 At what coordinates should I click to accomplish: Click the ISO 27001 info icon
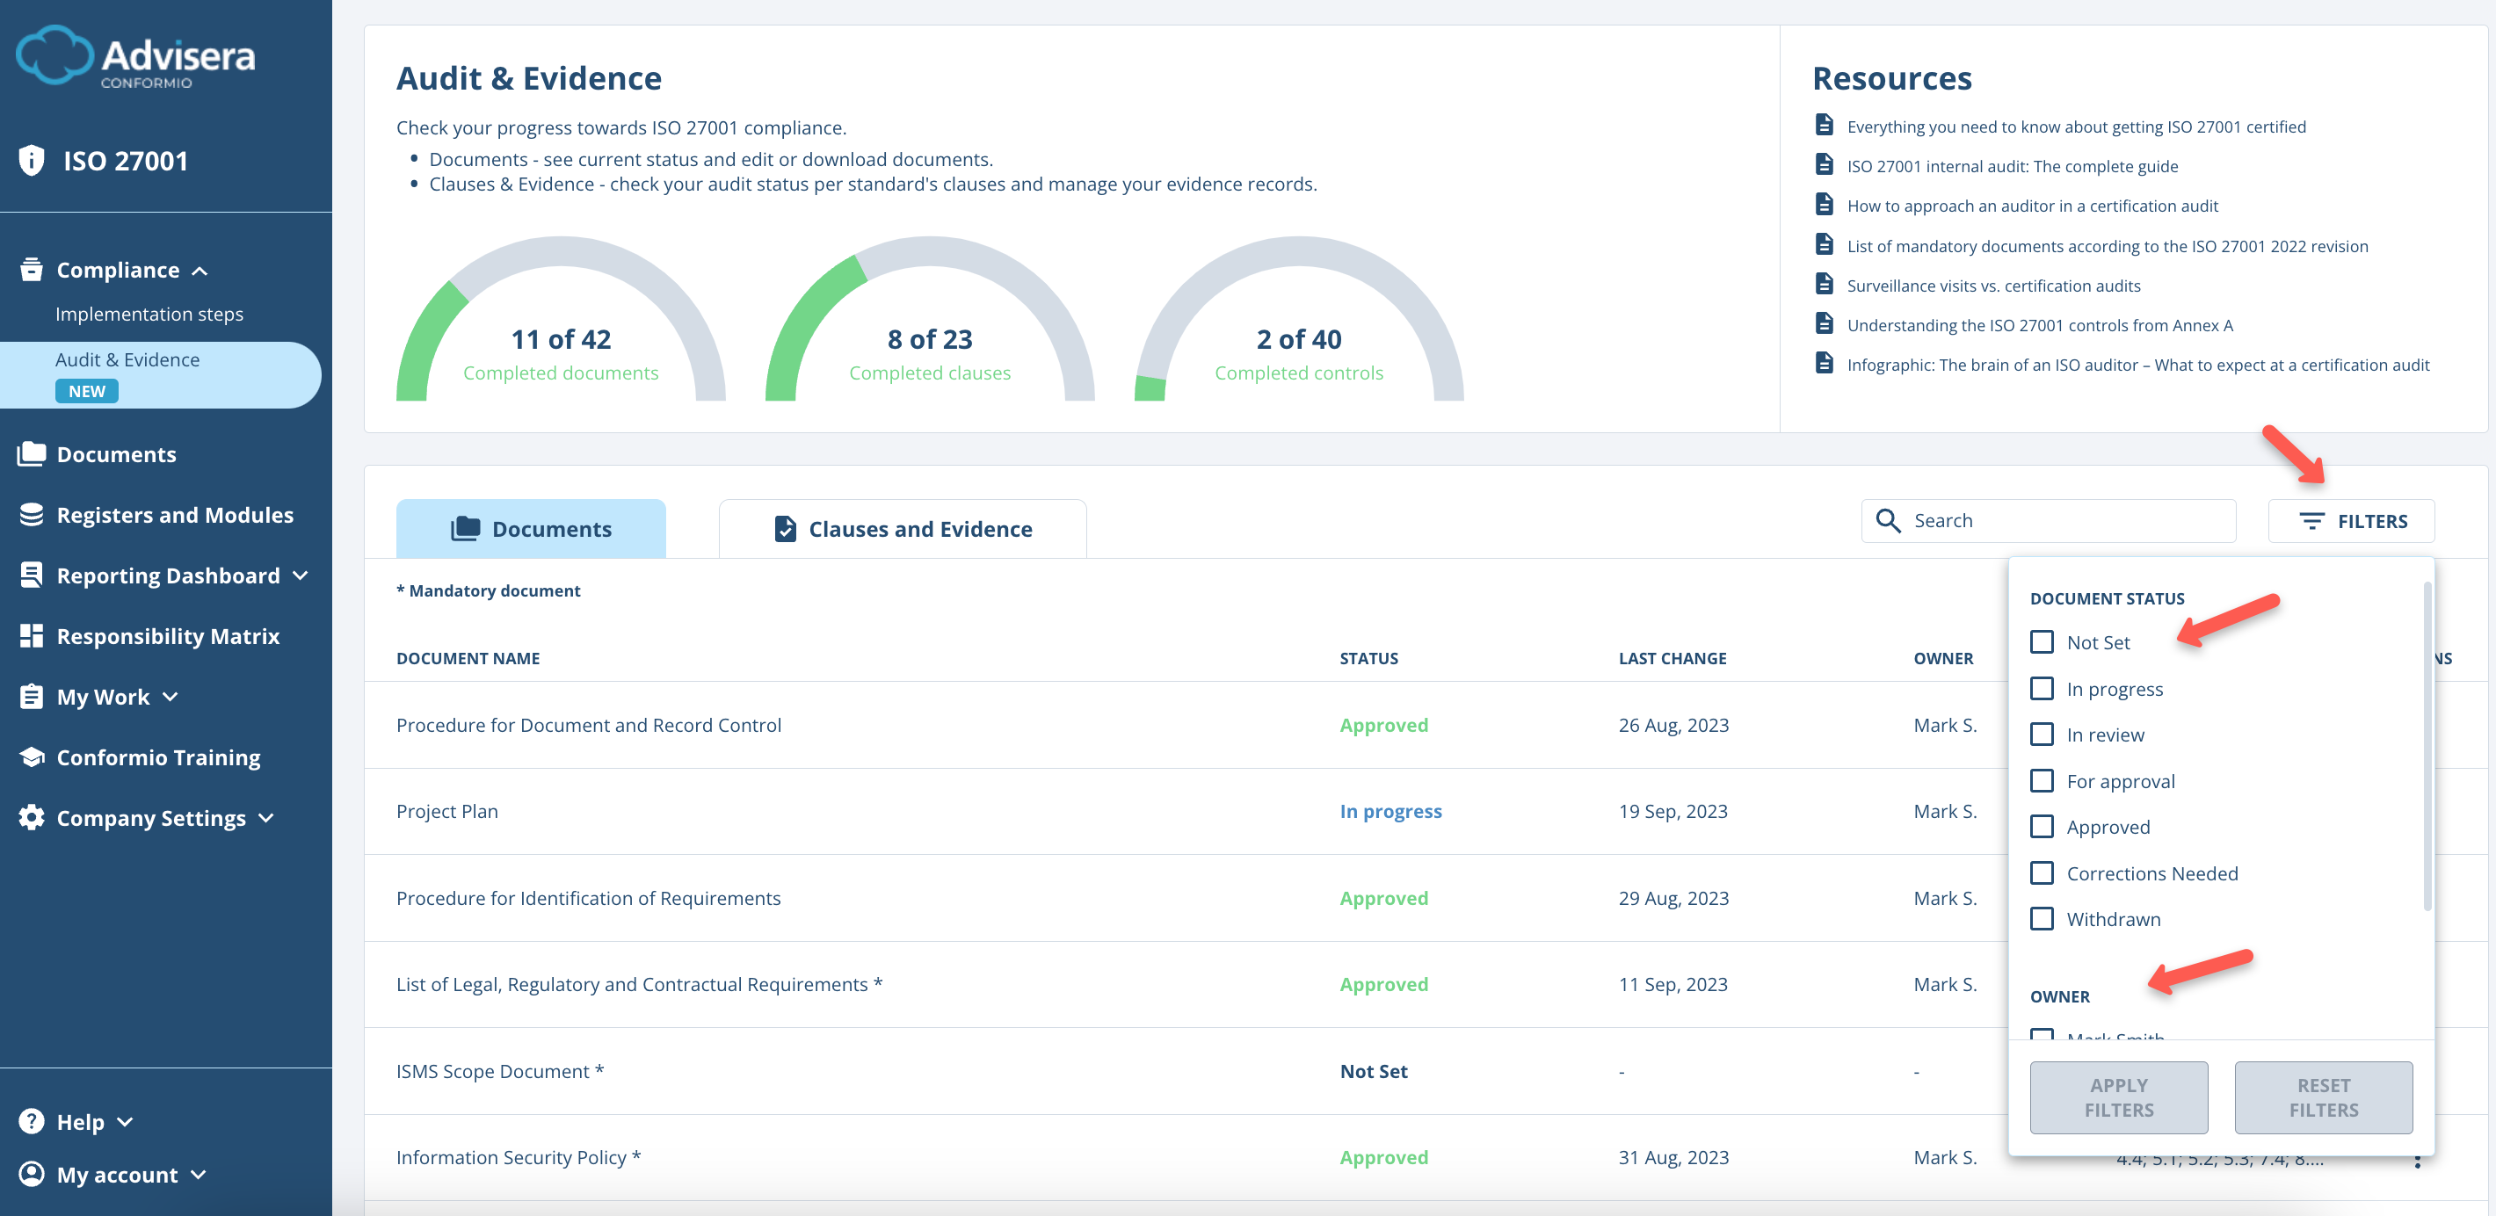click(x=30, y=160)
